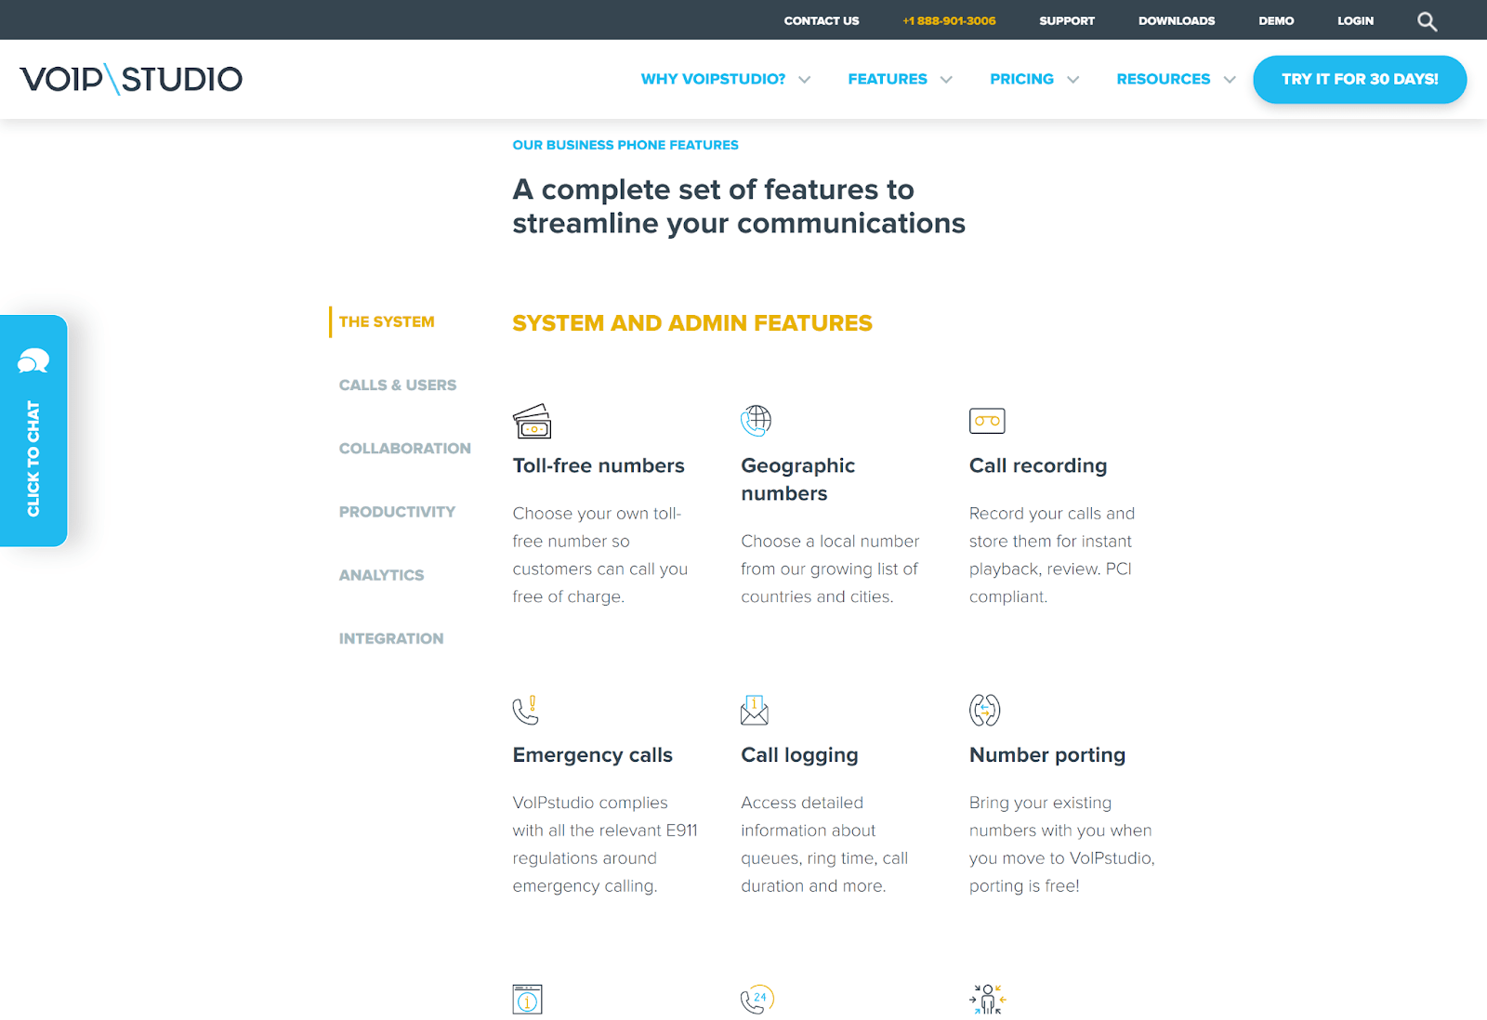Click the Geographic numbers heading
The width and height of the screenshot is (1487, 1020).
tap(798, 479)
